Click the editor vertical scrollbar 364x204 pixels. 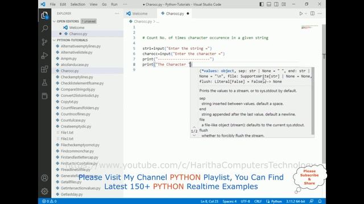point(324,93)
